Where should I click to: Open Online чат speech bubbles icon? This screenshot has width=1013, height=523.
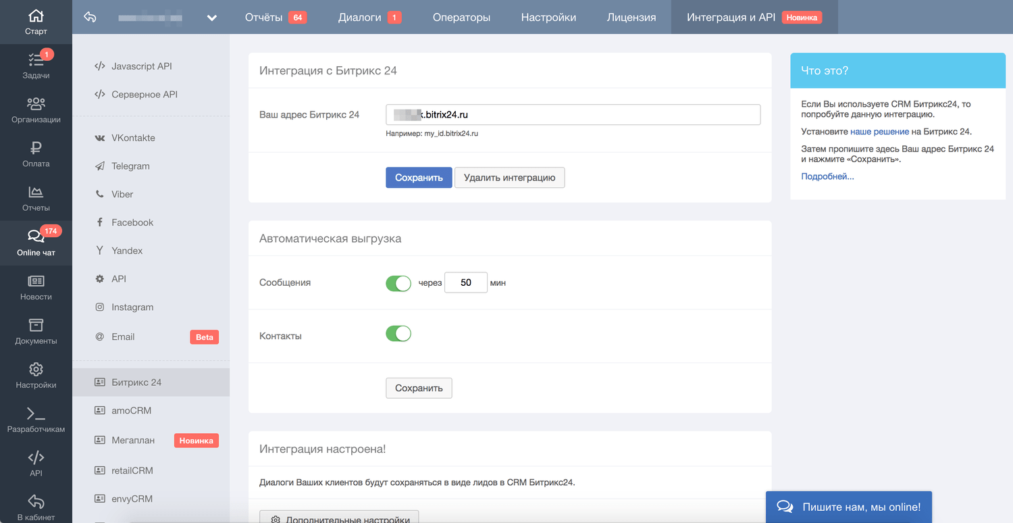click(36, 236)
